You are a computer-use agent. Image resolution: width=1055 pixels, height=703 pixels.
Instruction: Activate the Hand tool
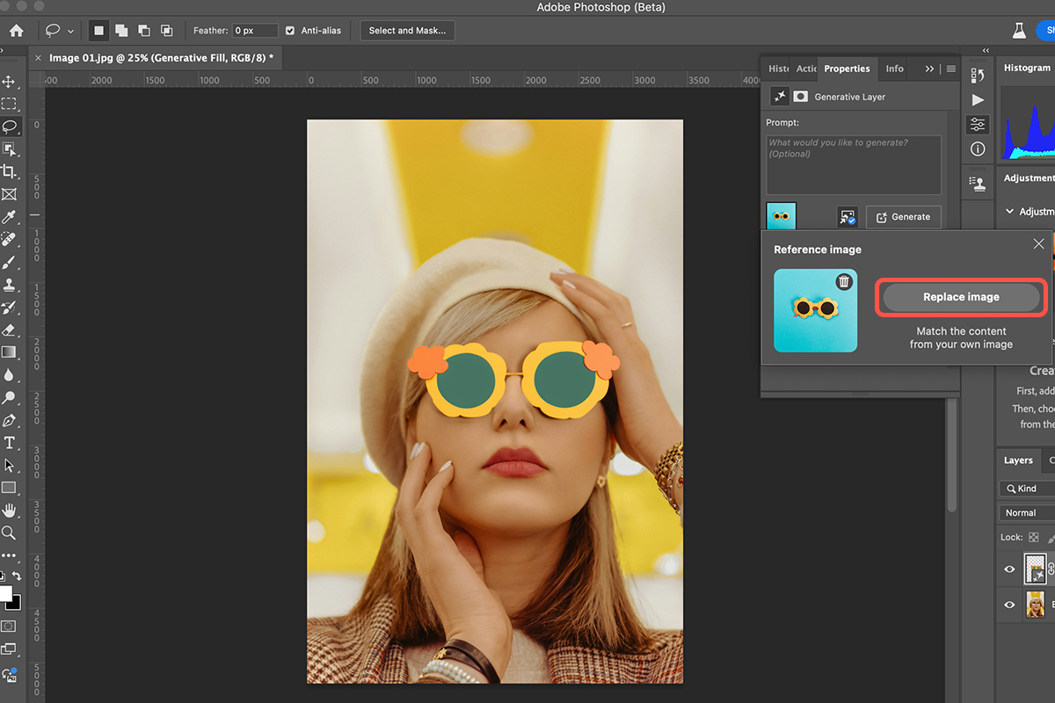10,510
